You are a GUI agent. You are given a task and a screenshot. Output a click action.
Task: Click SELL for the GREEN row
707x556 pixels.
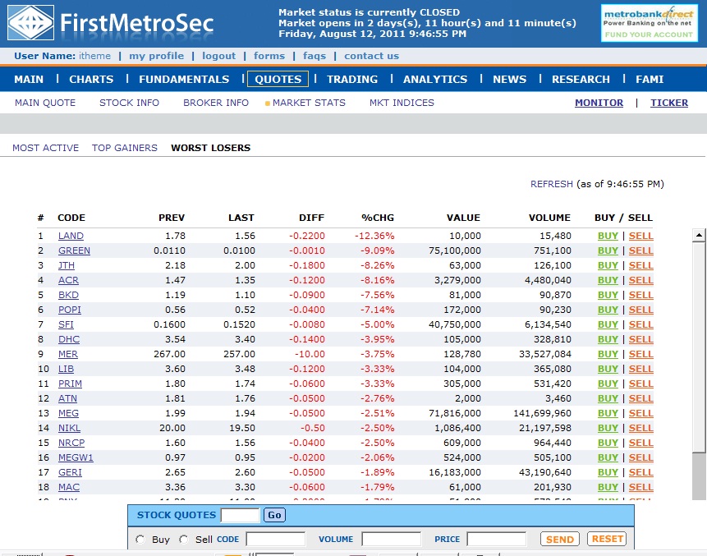point(641,250)
